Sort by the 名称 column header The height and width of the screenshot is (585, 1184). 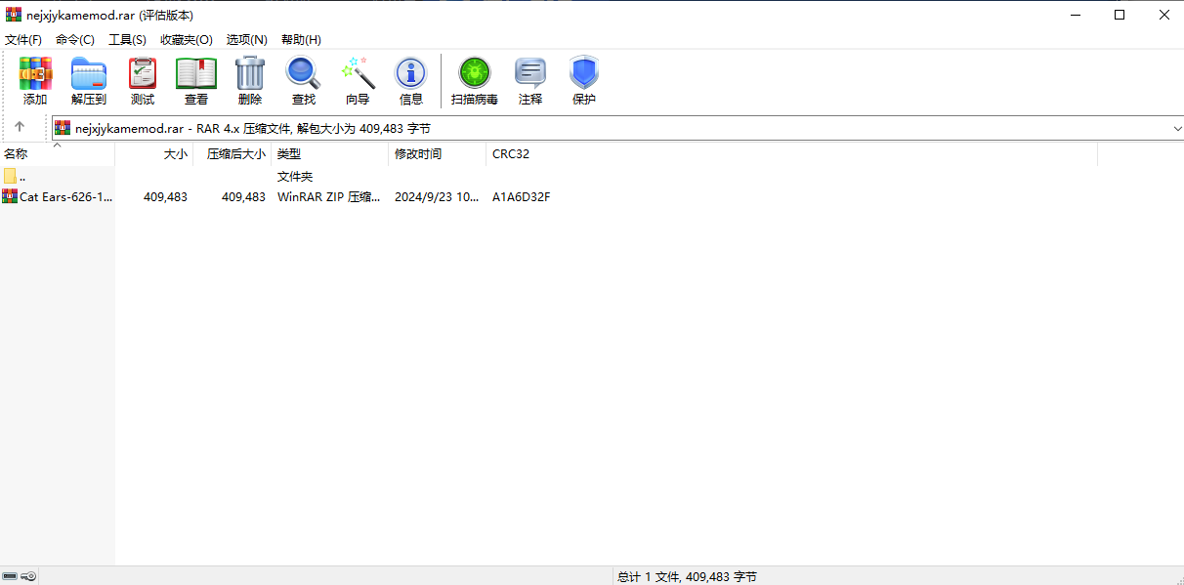coord(58,154)
